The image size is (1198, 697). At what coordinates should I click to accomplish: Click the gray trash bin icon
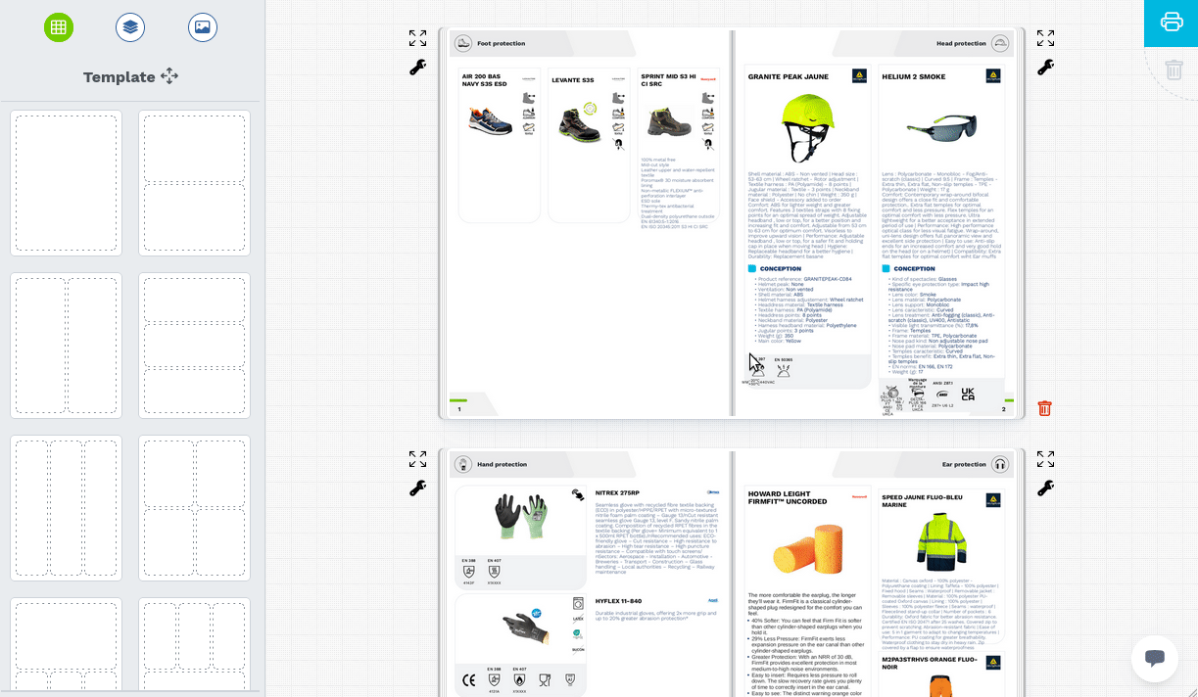coord(1174,70)
